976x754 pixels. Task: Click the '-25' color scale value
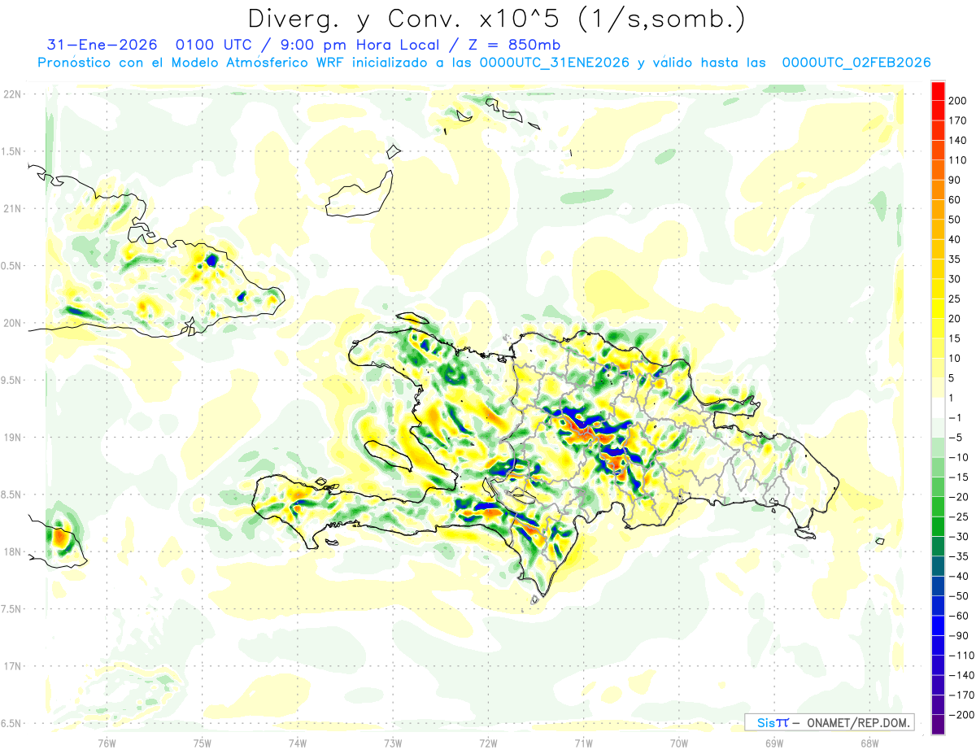coord(961,517)
